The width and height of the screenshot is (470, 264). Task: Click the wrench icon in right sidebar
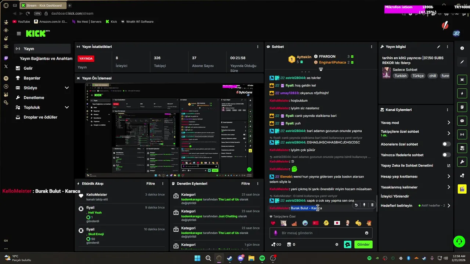[462, 162]
